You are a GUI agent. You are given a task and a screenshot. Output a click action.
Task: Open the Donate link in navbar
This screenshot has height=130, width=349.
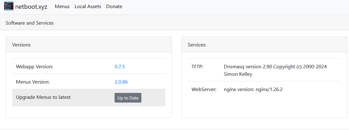tap(114, 7)
